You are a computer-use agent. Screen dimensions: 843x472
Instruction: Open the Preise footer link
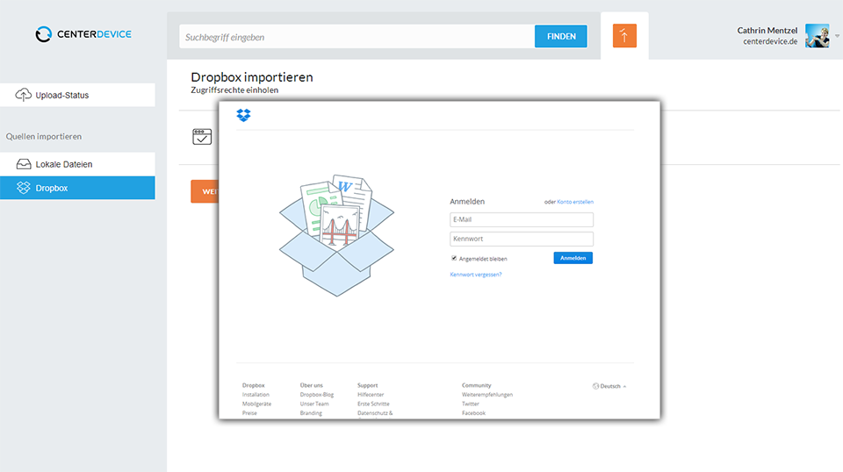(249, 413)
